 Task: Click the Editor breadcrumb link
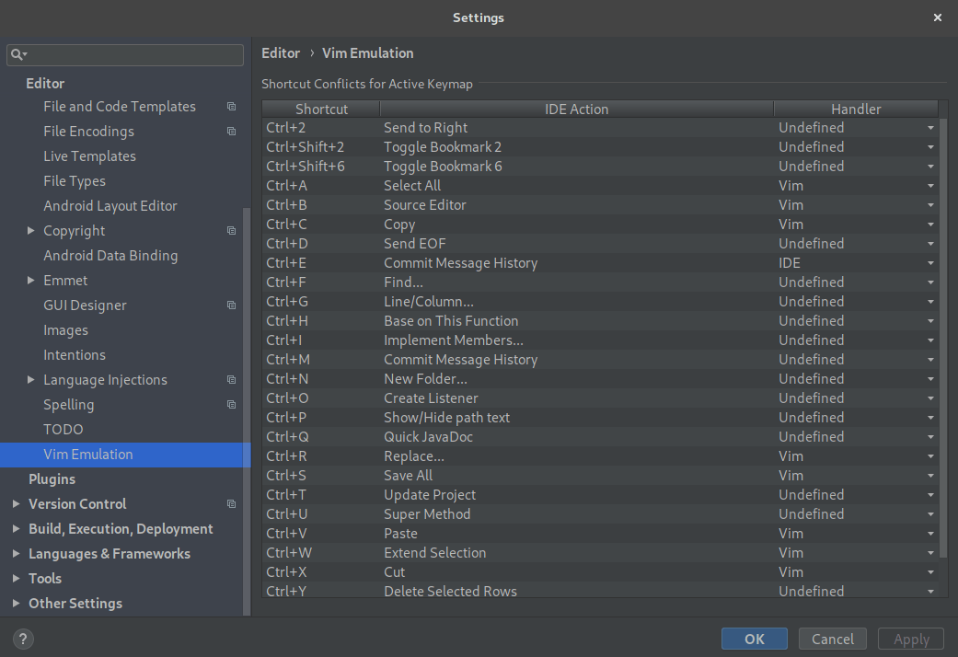click(x=281, y=52)
